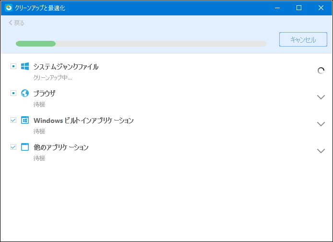333x242 pixels.
Task: Click the 他のアプリケーション window icon
Action: click(x=25, y=147)
